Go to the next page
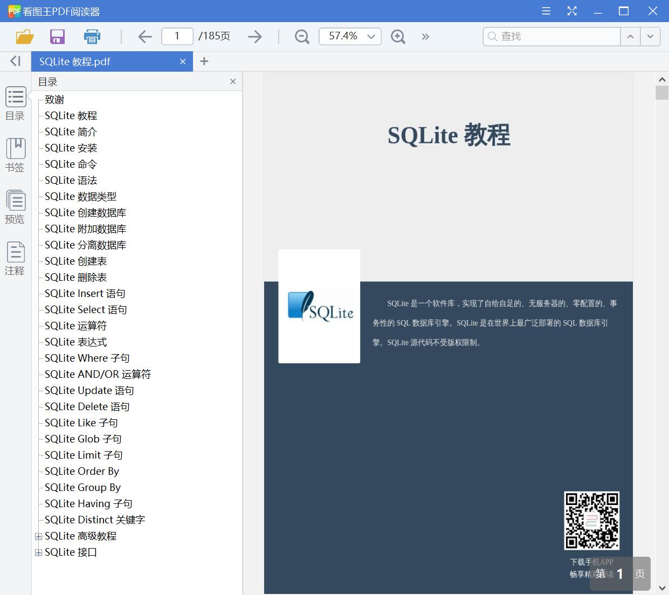 pyautogui.click(x=254, y=36)
